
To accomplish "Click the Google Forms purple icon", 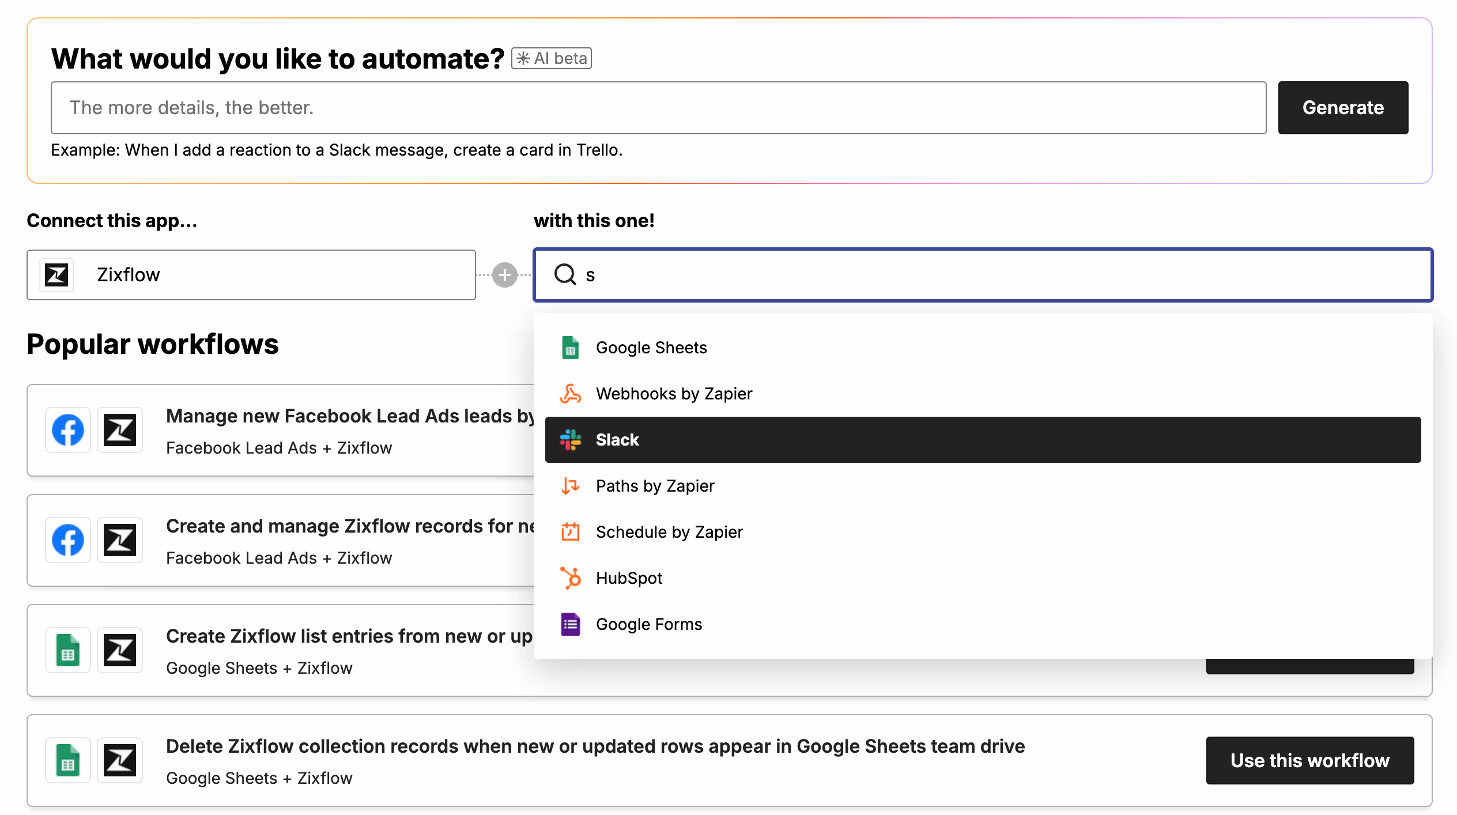I will [x=570, y=624].
